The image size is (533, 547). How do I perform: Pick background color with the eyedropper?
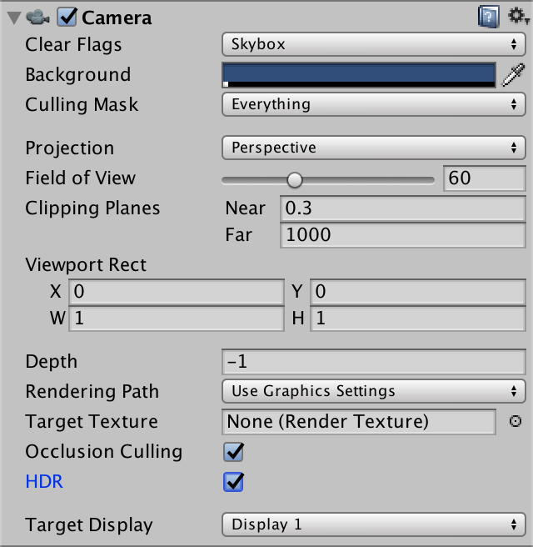(514, 75)
